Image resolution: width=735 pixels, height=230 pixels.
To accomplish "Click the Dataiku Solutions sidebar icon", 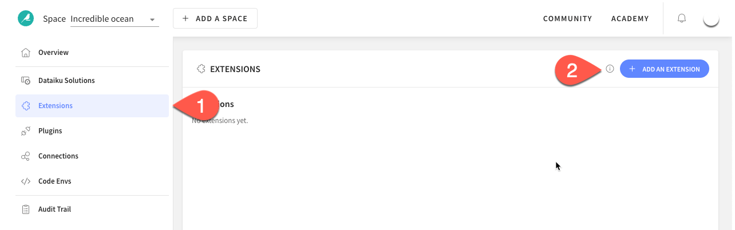I will (x=25, y=81).
